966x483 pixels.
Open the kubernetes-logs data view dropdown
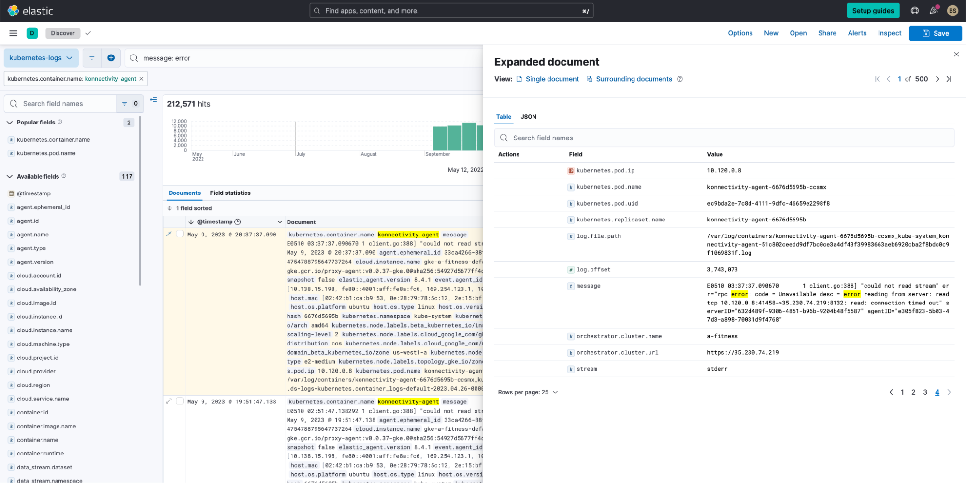41,58
